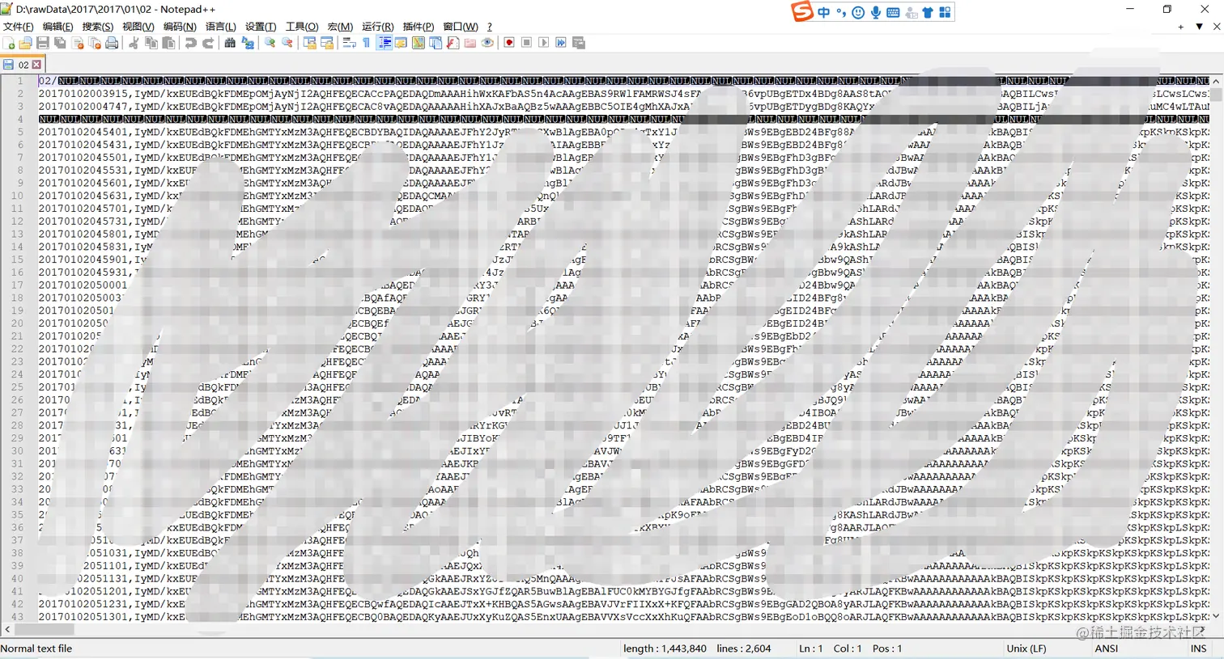
Task: Open the Folder as Workspace icon
Action: (x=470, y=43)
